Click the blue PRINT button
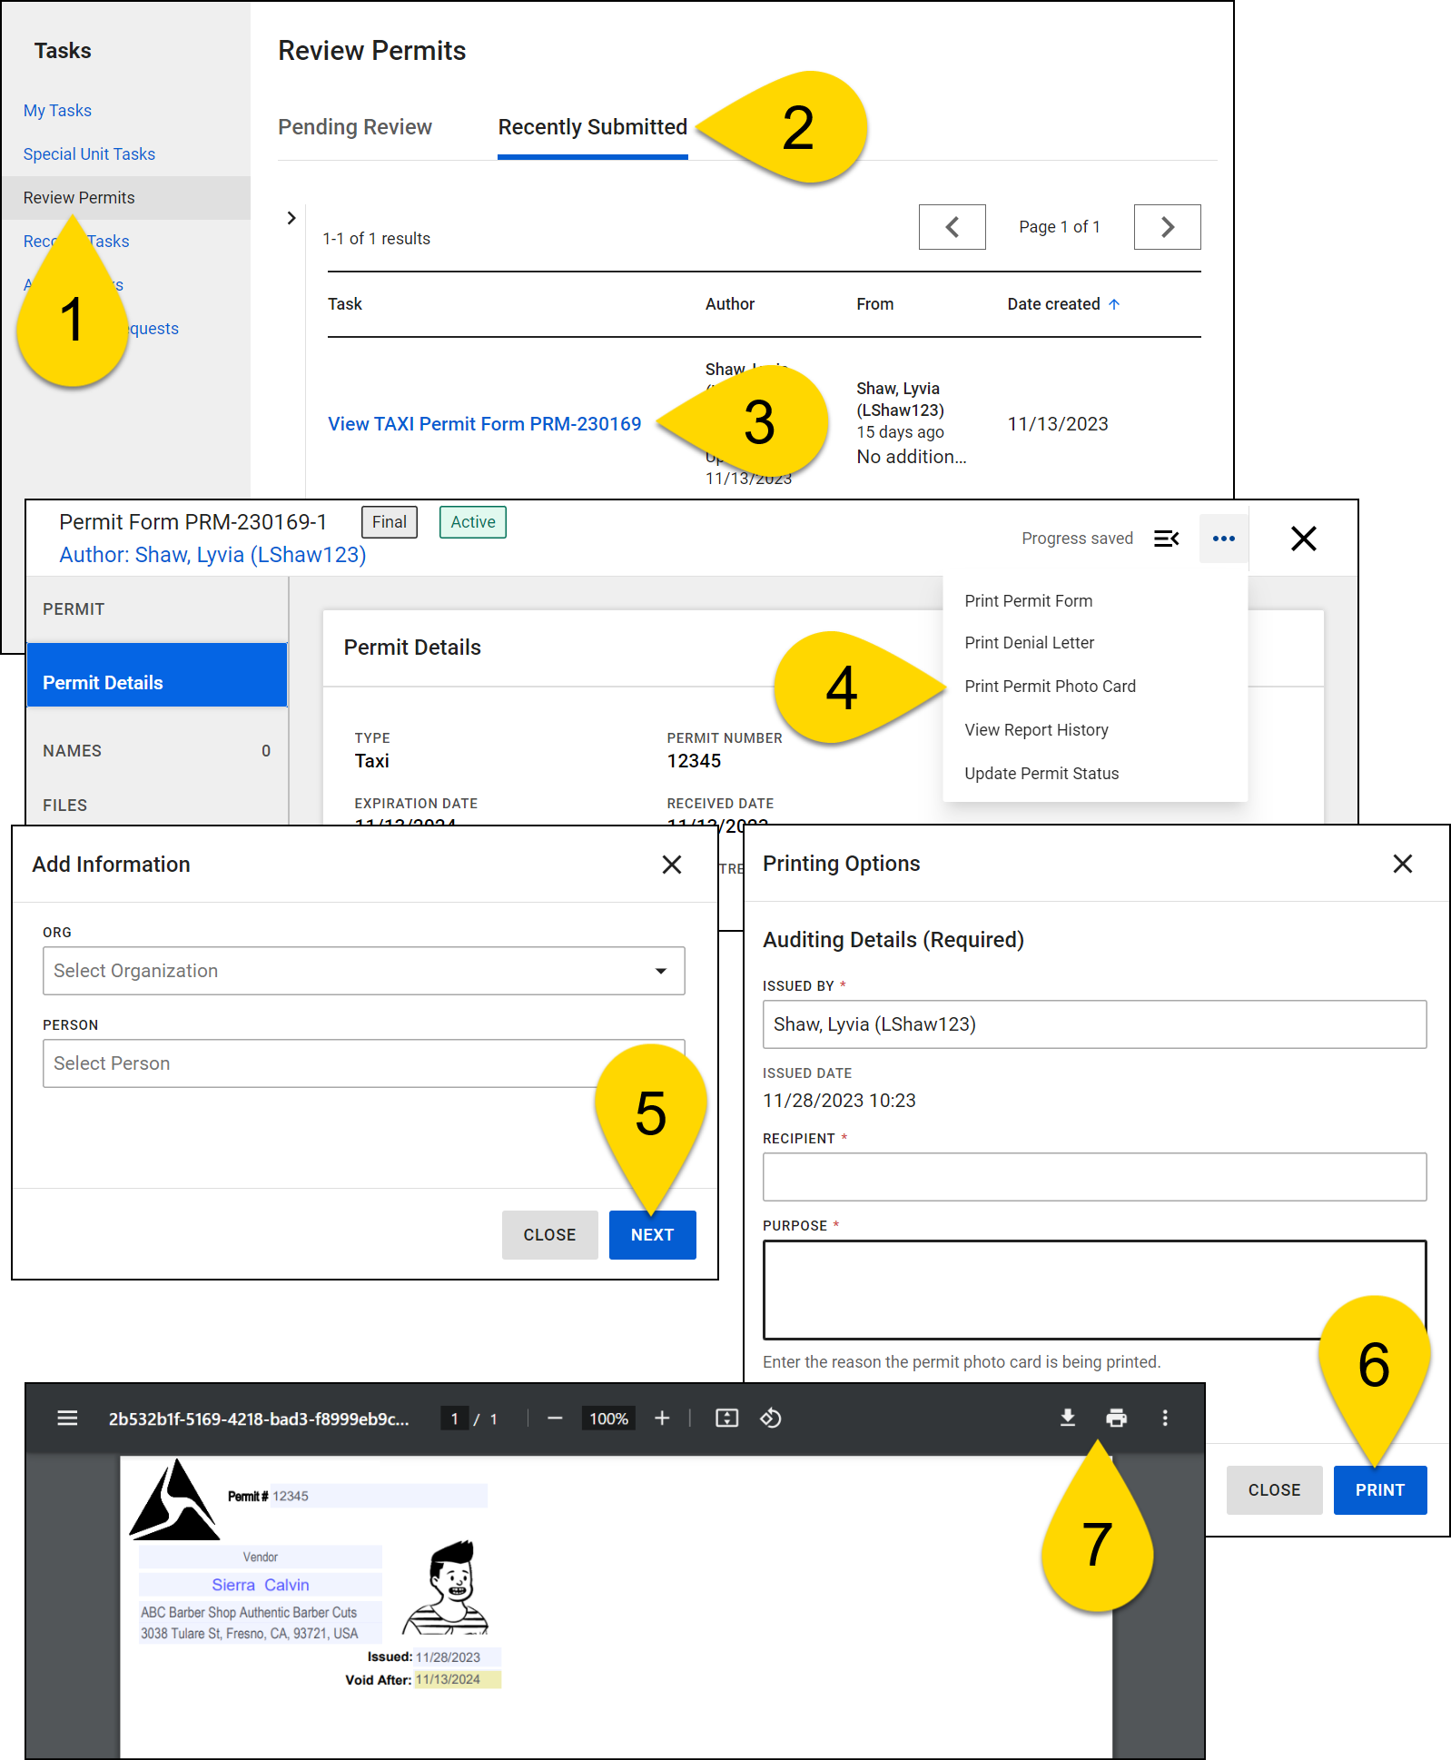 [1379, 1490]
